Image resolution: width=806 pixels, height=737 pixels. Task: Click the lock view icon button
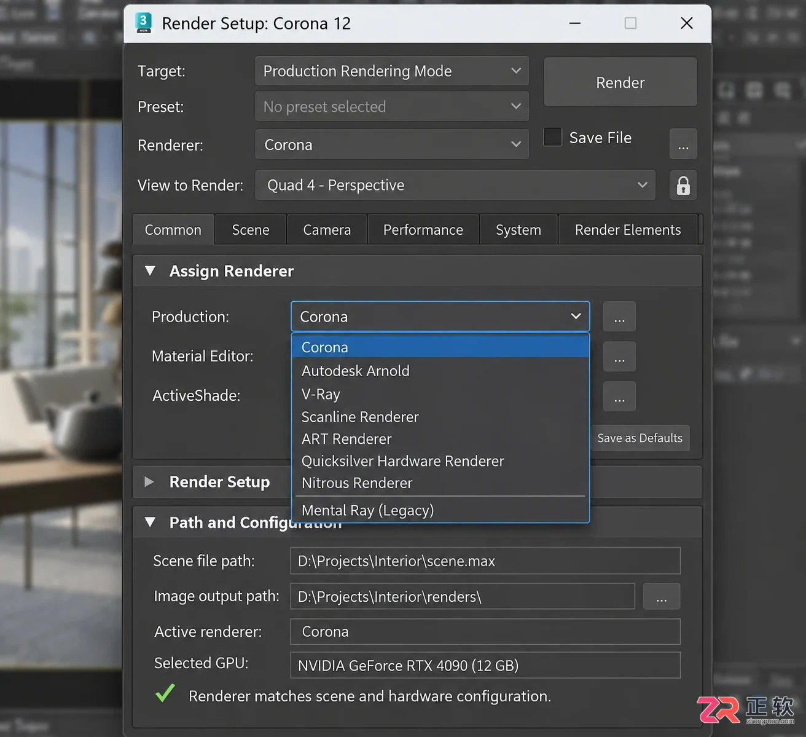683,185
